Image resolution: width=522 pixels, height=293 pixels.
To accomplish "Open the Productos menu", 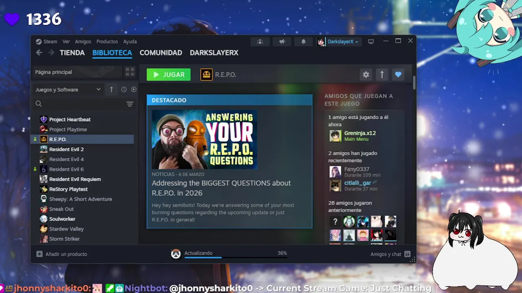I will pos(107,42).
